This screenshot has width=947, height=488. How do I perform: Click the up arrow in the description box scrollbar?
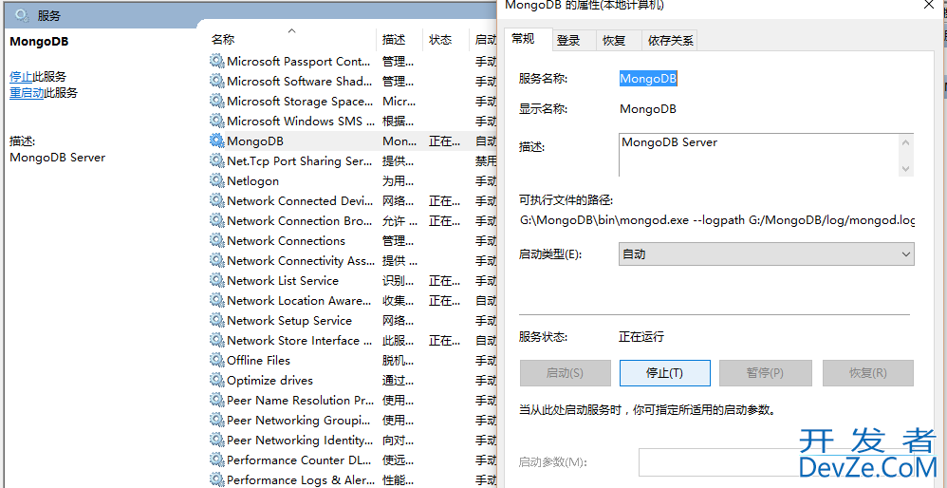point(905,143)
